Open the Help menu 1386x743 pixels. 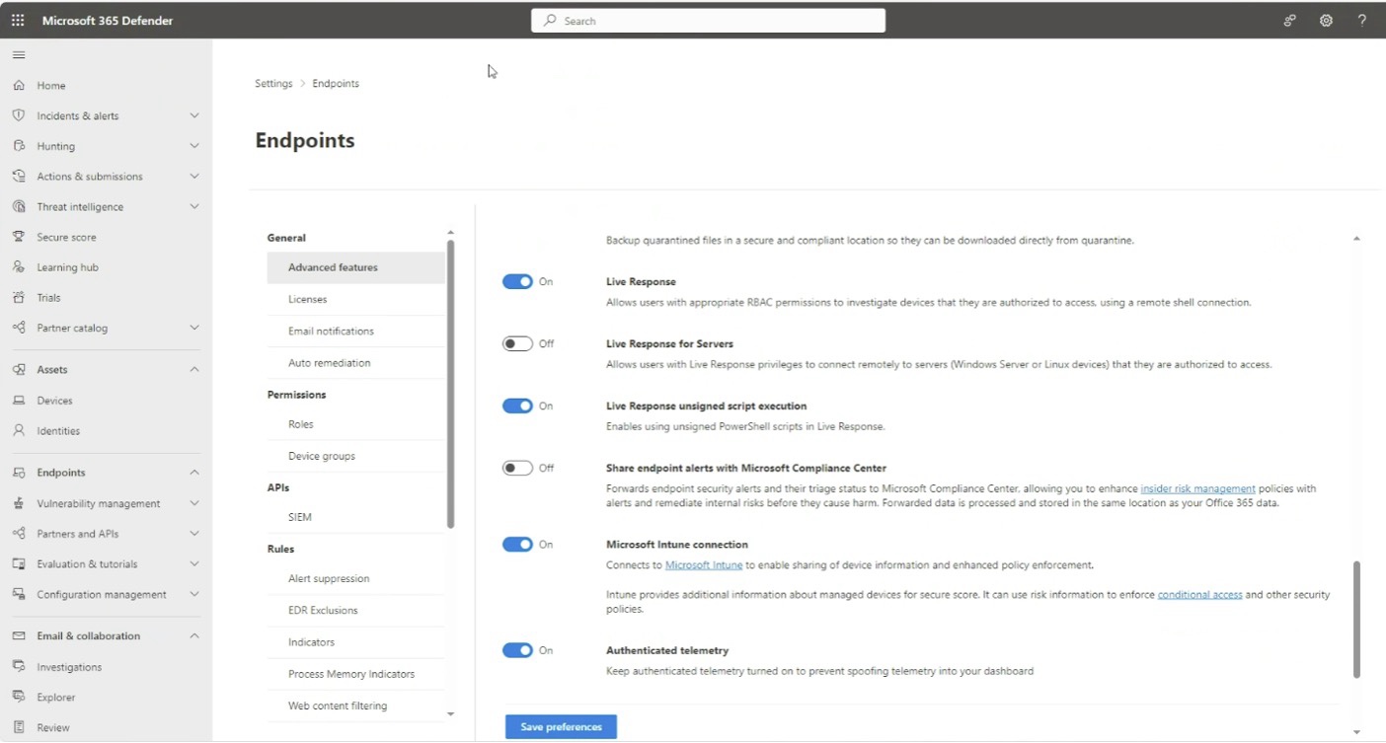click(1362, 20)
